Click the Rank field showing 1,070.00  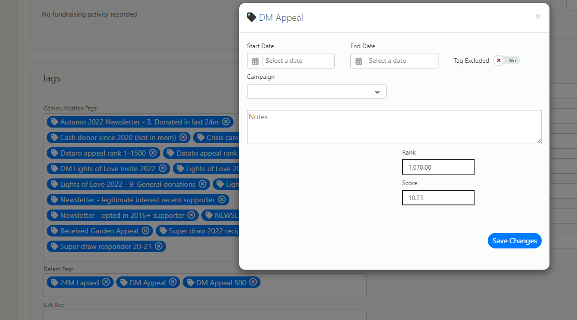point(438,167)
